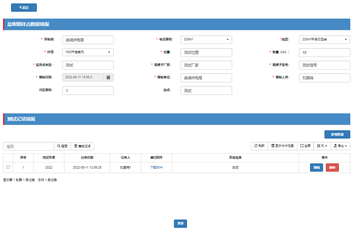Screen dimensions: 362x233
Task: Open the 列 columns dropdown
Action: pos(322,146)
